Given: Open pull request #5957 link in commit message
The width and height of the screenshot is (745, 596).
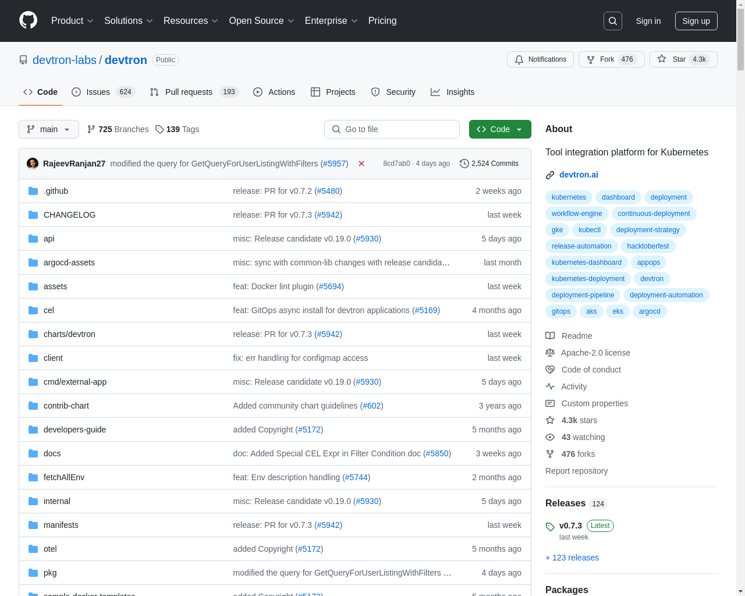Looking at the screenshot, I should 334,164.
